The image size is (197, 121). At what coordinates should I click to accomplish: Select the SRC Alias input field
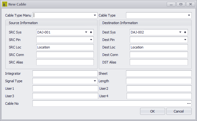(x=65, y=62)
